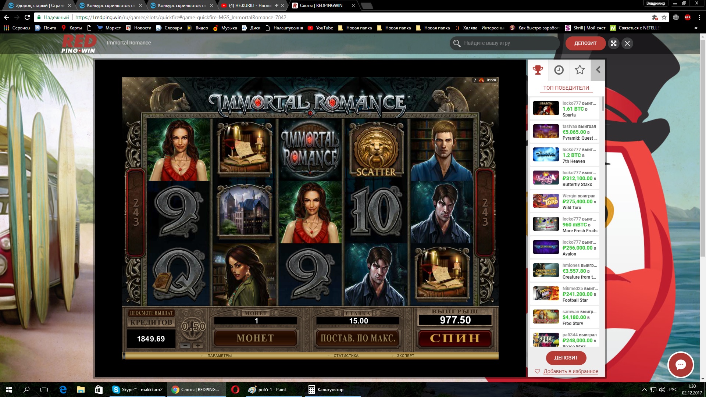Click the RED PING WIN logo
Image resolution: width=706 pixels, height=397 pixels.
click(x=78, y=44)
